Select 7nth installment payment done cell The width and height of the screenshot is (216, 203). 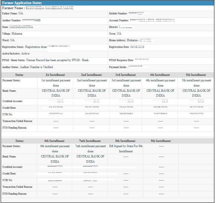(90, 148)
